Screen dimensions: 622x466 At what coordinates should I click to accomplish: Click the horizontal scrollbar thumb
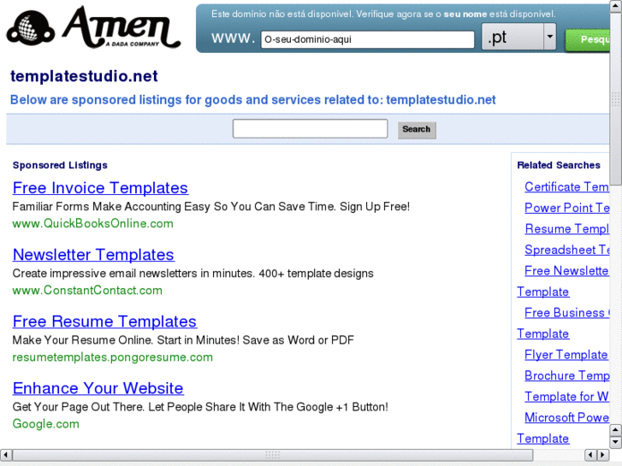[x=273, y=455]
